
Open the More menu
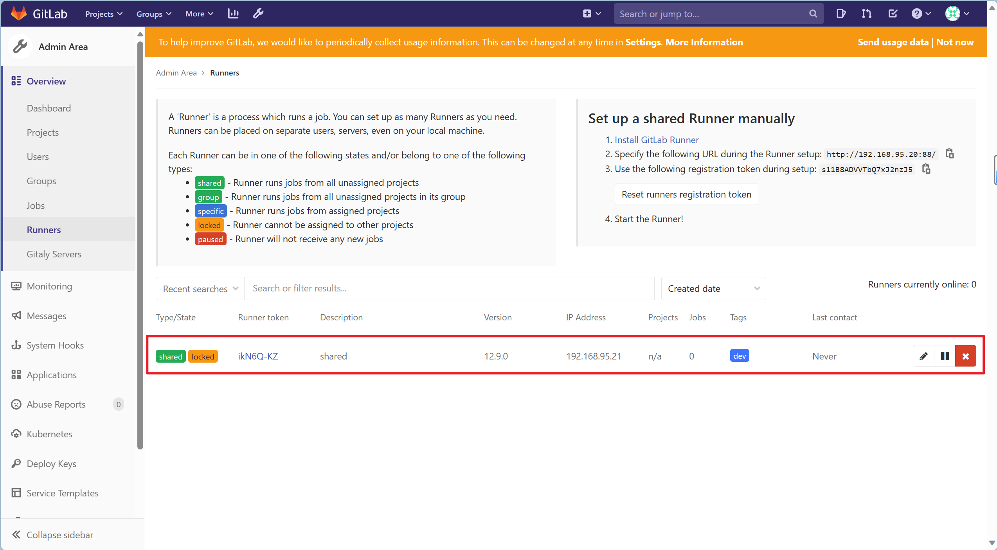coord(198,13)
